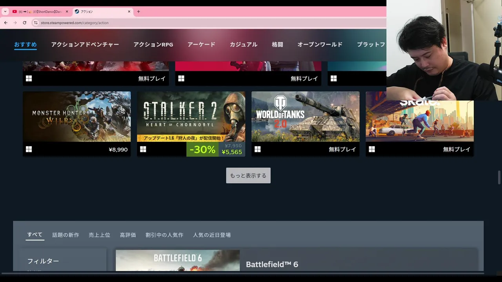Open the tab search dropdown arrow
The width and height of the screenshot is (502, 282).
[5, 12]
